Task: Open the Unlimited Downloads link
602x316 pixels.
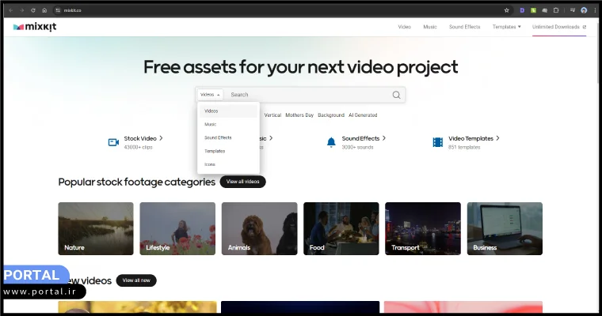Action: [559, 27]
